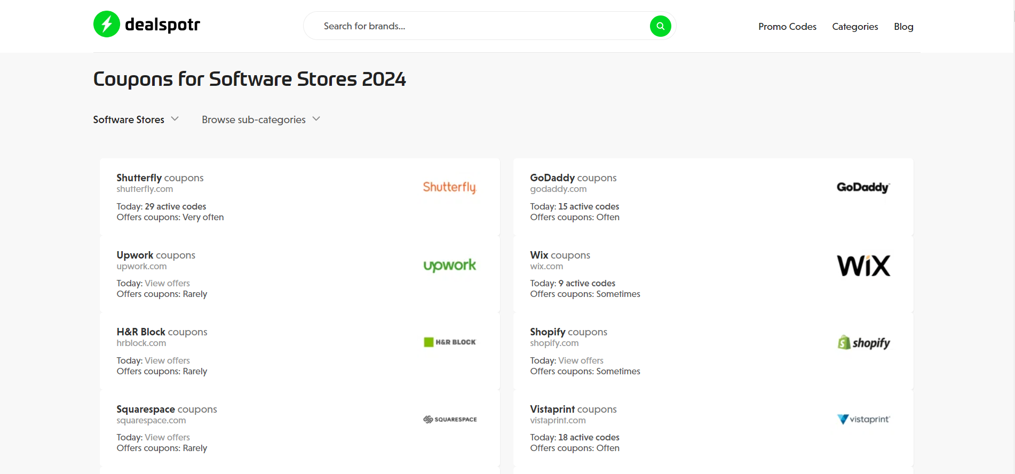Click Coupons for Software Stores 2024 heading
Viewport: 1015px width, 474px height.
(249, 79)
